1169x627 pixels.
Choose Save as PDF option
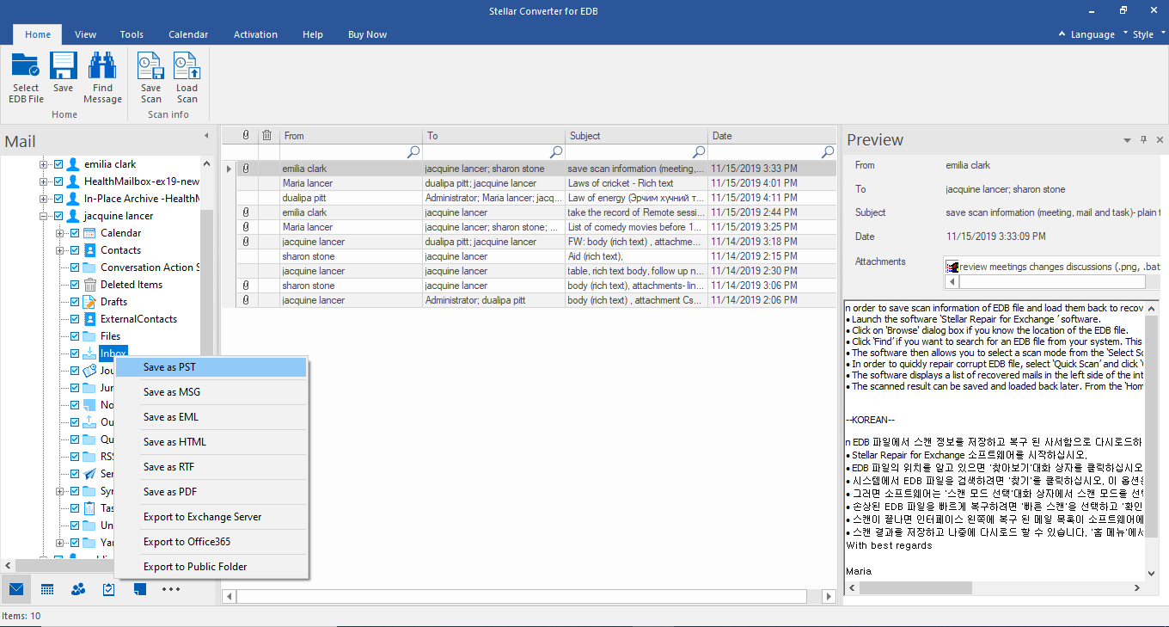point(211,492)
